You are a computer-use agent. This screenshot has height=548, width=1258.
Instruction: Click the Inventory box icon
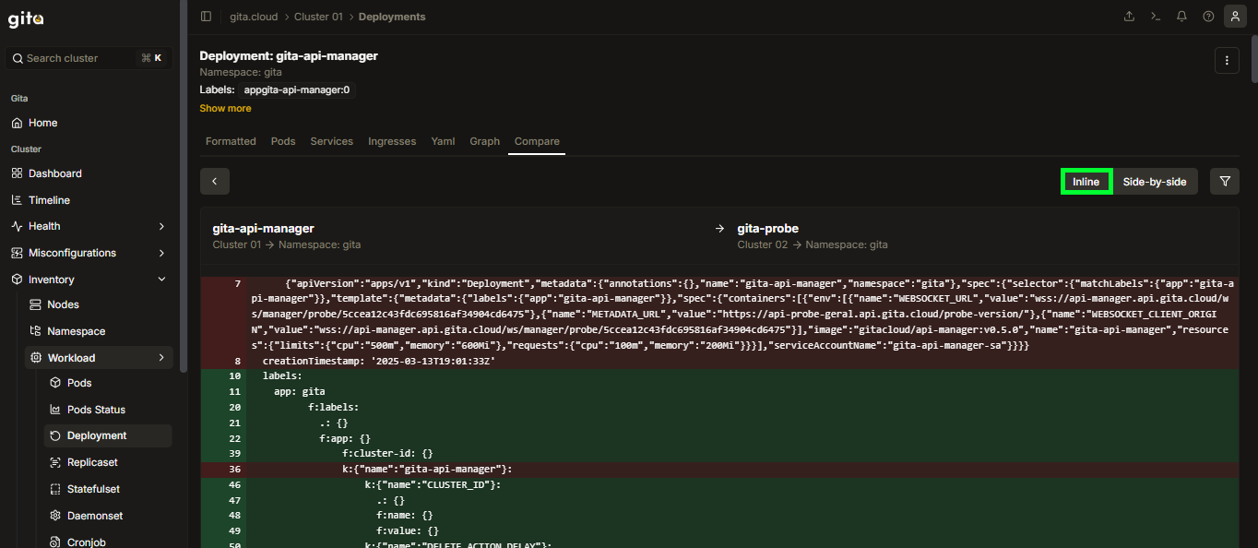[x=17, y=280]
